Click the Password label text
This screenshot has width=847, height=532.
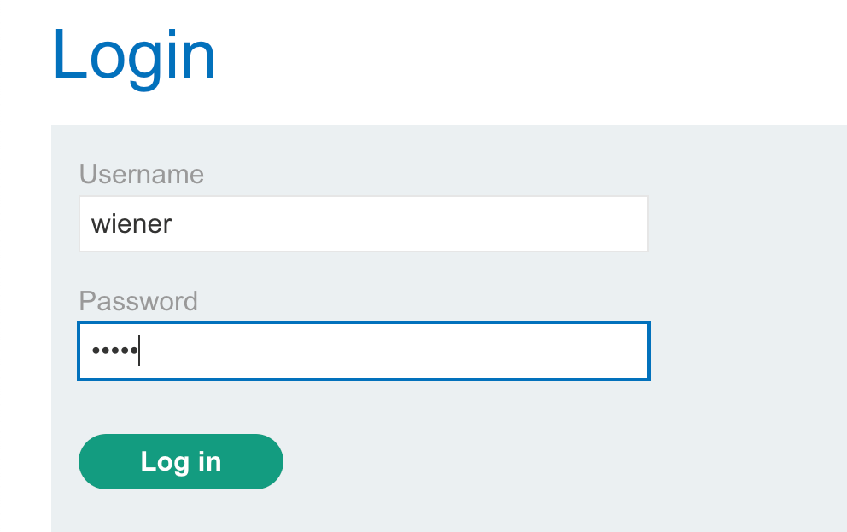(137, 301)
